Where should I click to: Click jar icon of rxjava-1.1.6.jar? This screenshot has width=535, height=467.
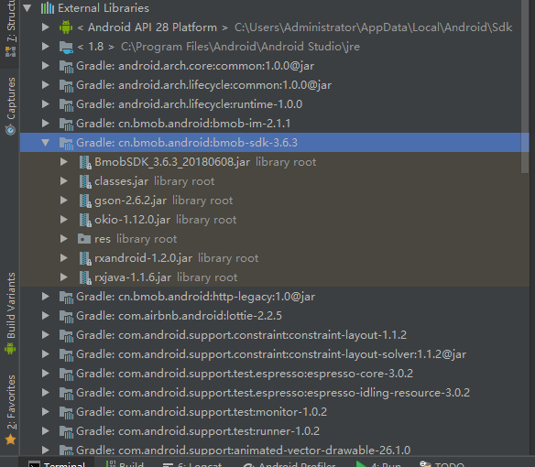85,277
